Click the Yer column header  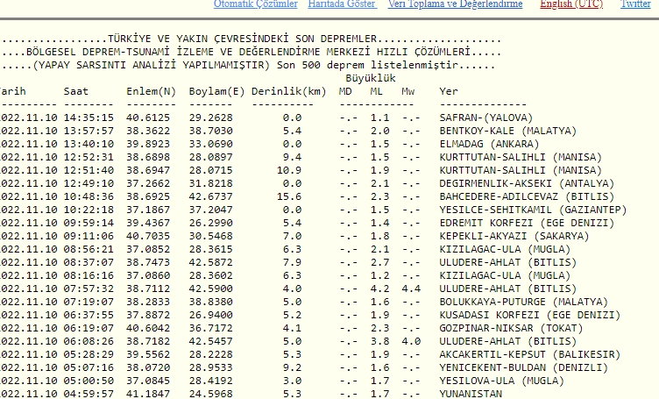coord(448,91)
